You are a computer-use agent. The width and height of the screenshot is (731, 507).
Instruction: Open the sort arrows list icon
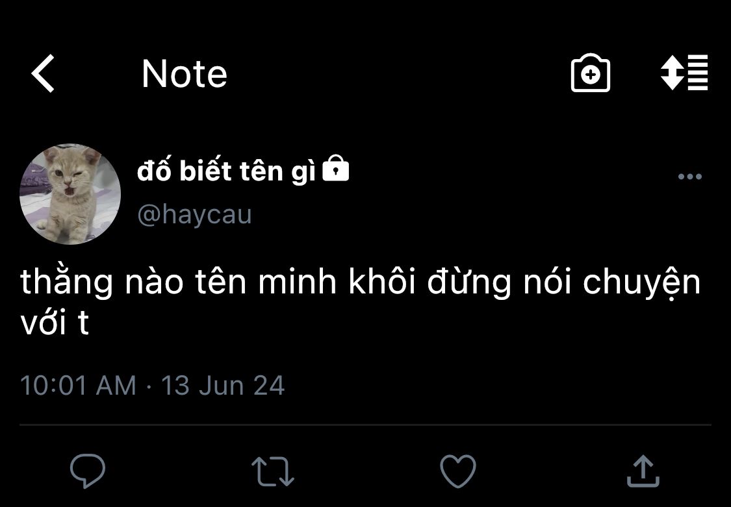(x=684, y=73)
